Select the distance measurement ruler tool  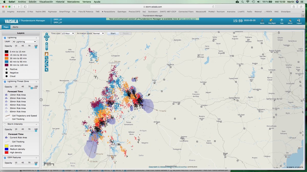[47, 62]
